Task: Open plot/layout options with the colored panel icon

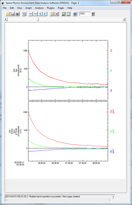Action: pos(63,14)
